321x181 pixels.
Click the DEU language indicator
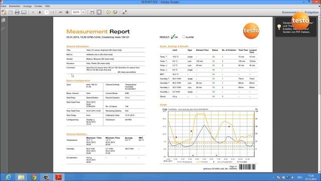300,177
